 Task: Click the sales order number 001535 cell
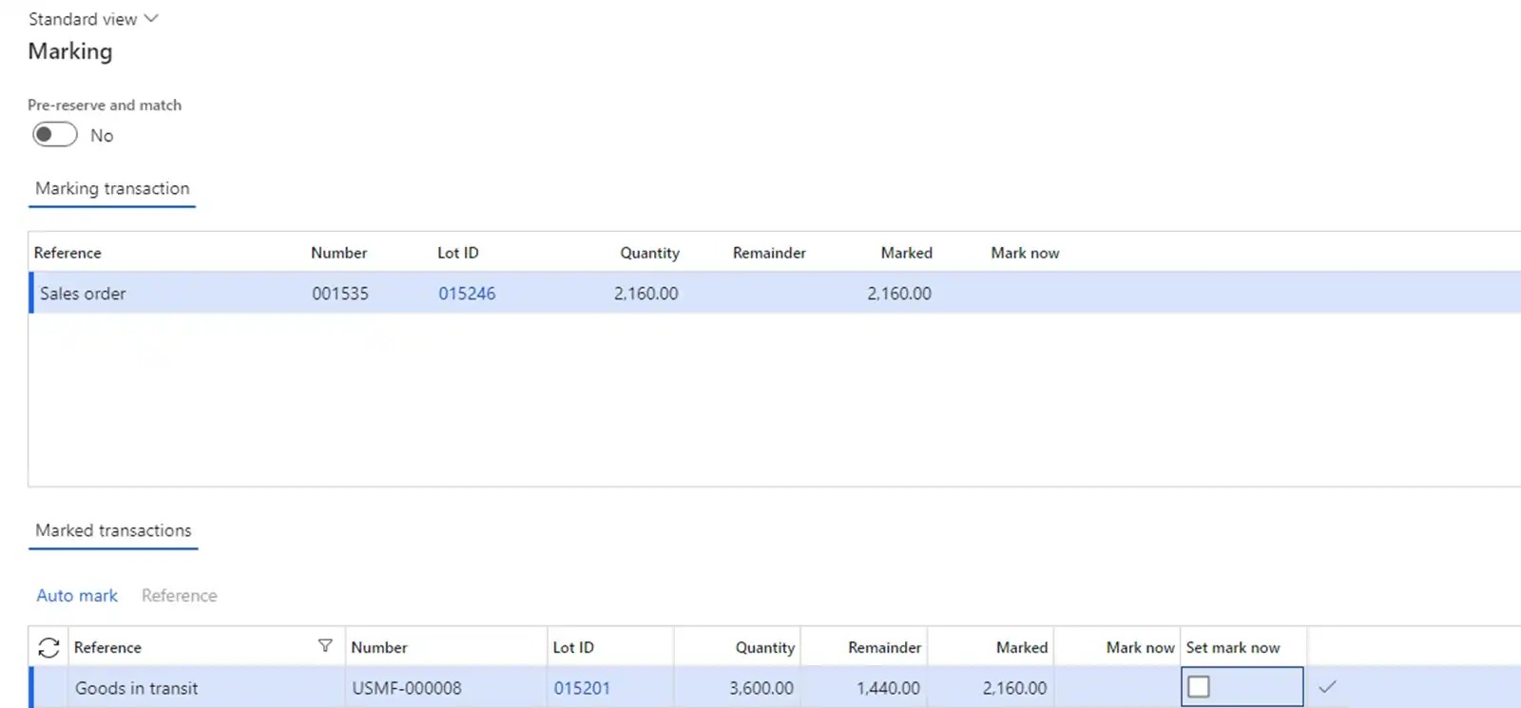pyautogui.click(x=339, y=294)
